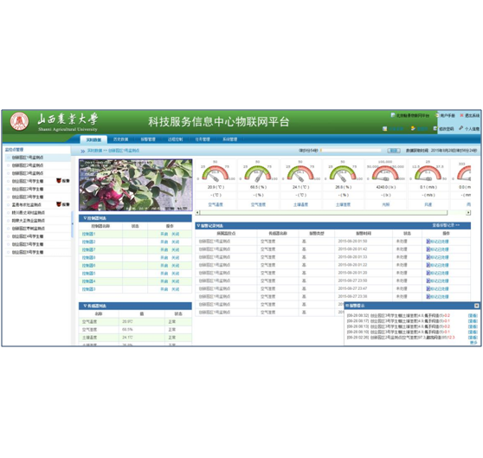Select the first monitoring point radio button

click(9, 158)
